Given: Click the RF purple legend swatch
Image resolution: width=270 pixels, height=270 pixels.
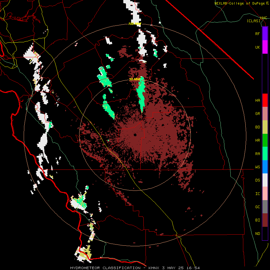Looking at the screenshot, I should (265, 34).
